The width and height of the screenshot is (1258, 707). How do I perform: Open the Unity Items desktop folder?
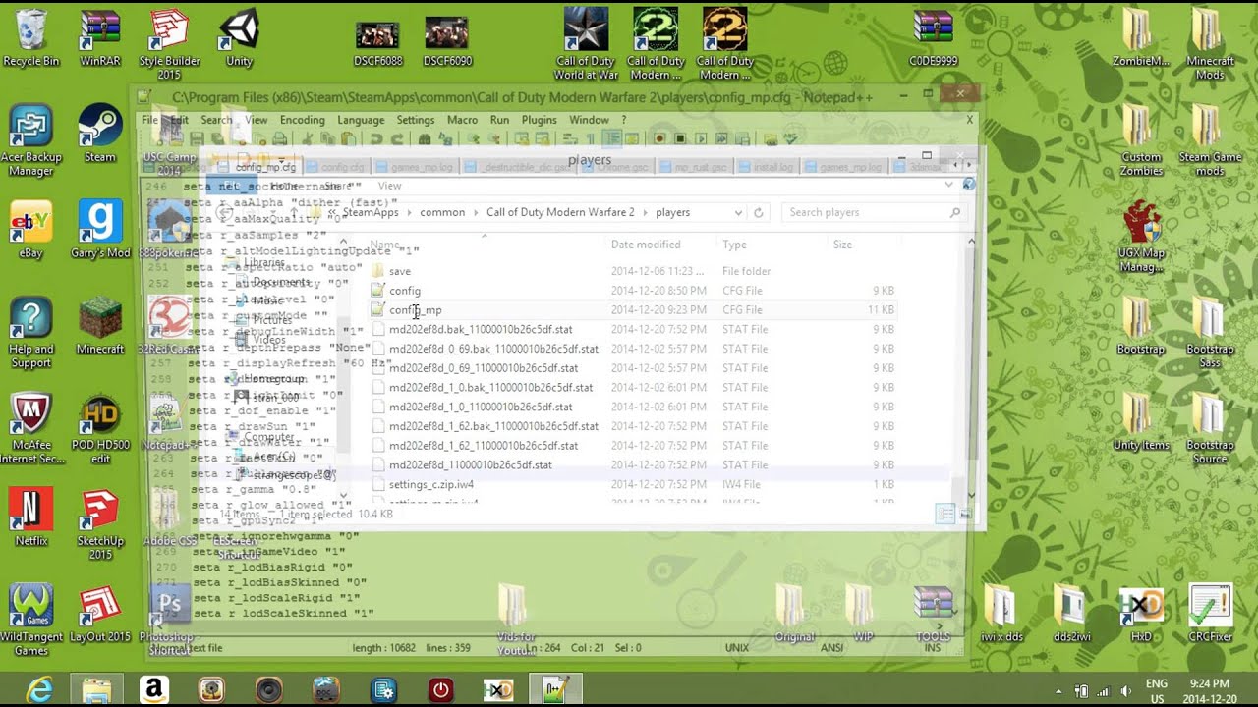click(1141, 422)
